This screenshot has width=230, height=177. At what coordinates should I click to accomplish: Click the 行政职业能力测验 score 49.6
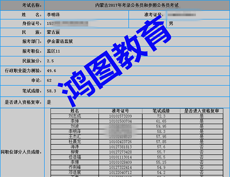(51, 71)
